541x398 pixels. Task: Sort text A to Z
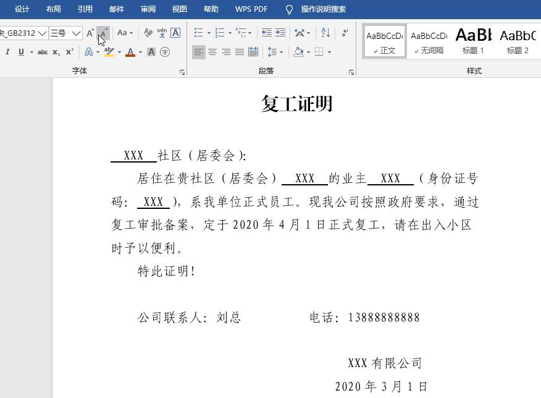coord(325,33)
